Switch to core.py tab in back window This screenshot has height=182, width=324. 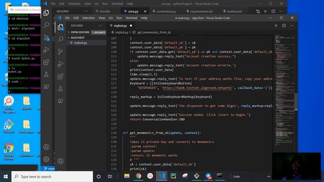pyautogui.click(x=133, y=12)
